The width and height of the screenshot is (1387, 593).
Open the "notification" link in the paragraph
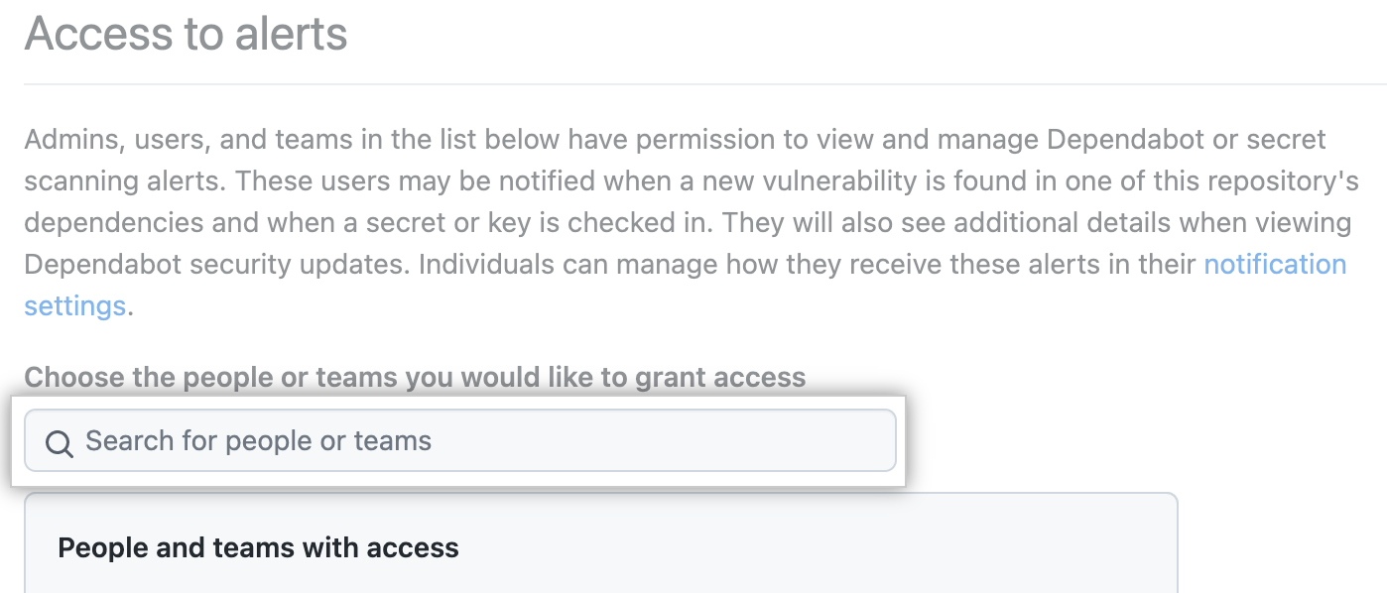pos(1275,264)
